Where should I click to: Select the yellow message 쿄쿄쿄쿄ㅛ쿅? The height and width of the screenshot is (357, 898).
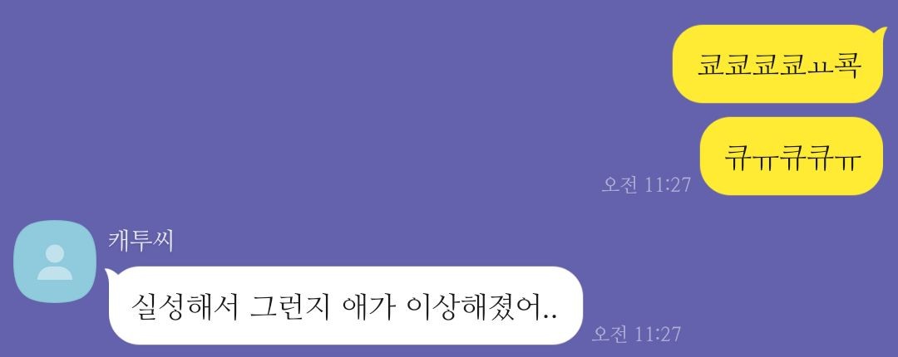pyautogui.click(x=779, y=64)
